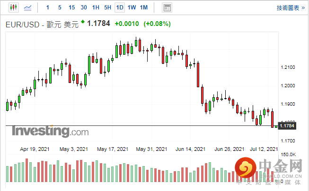Select the 1D daily timeframe
The image size is (309, 191).
(120, 8)
